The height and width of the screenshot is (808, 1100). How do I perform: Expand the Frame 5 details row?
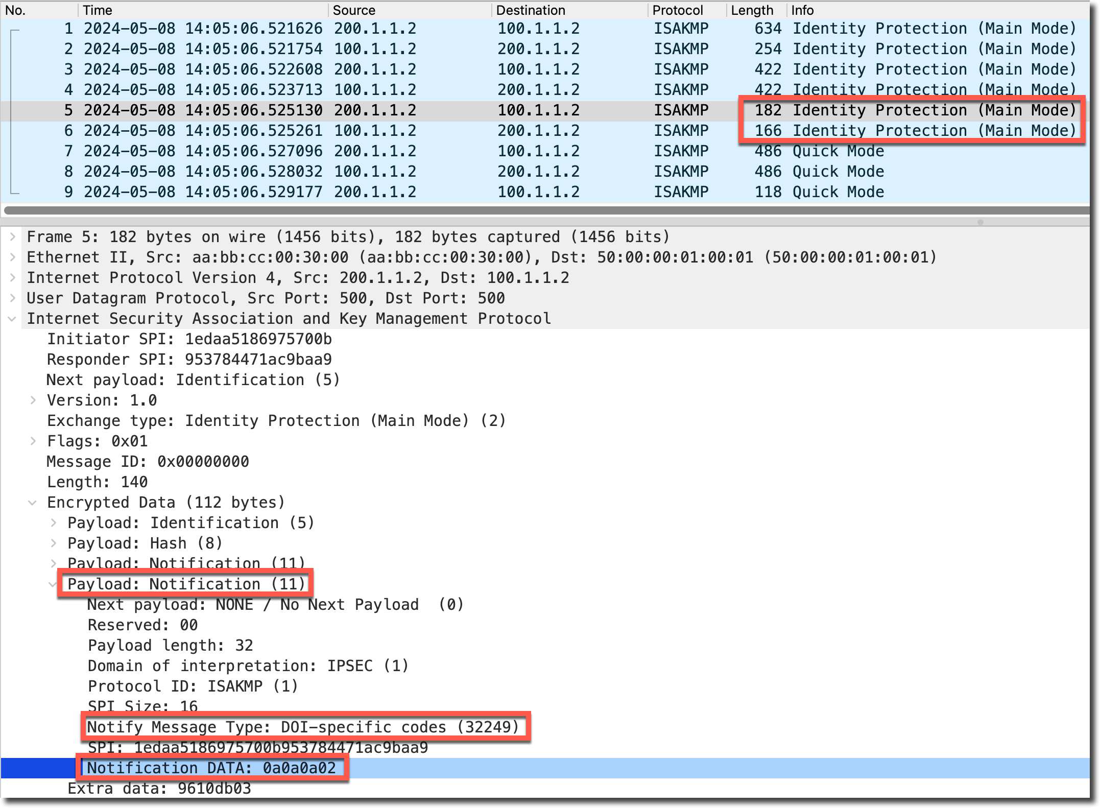click(x=13, y=237)
